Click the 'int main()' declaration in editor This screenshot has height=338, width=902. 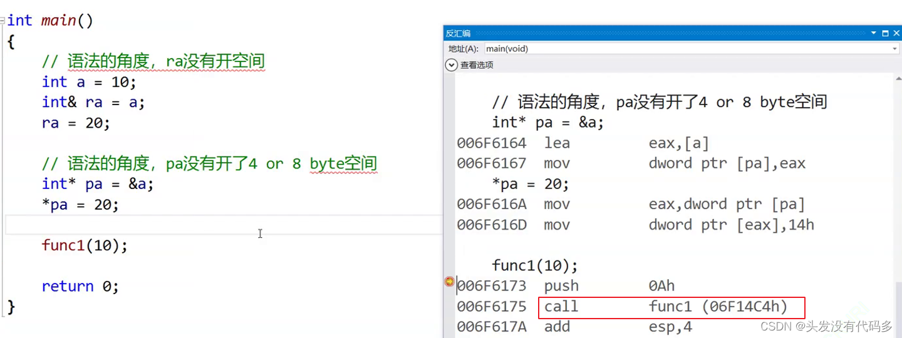tap(50, 21)
